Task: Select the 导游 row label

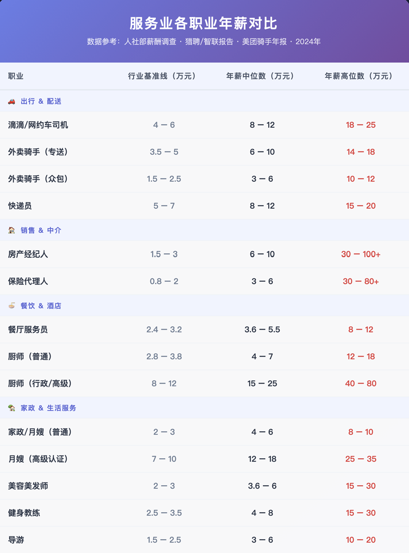Action: tap(16, 540)
